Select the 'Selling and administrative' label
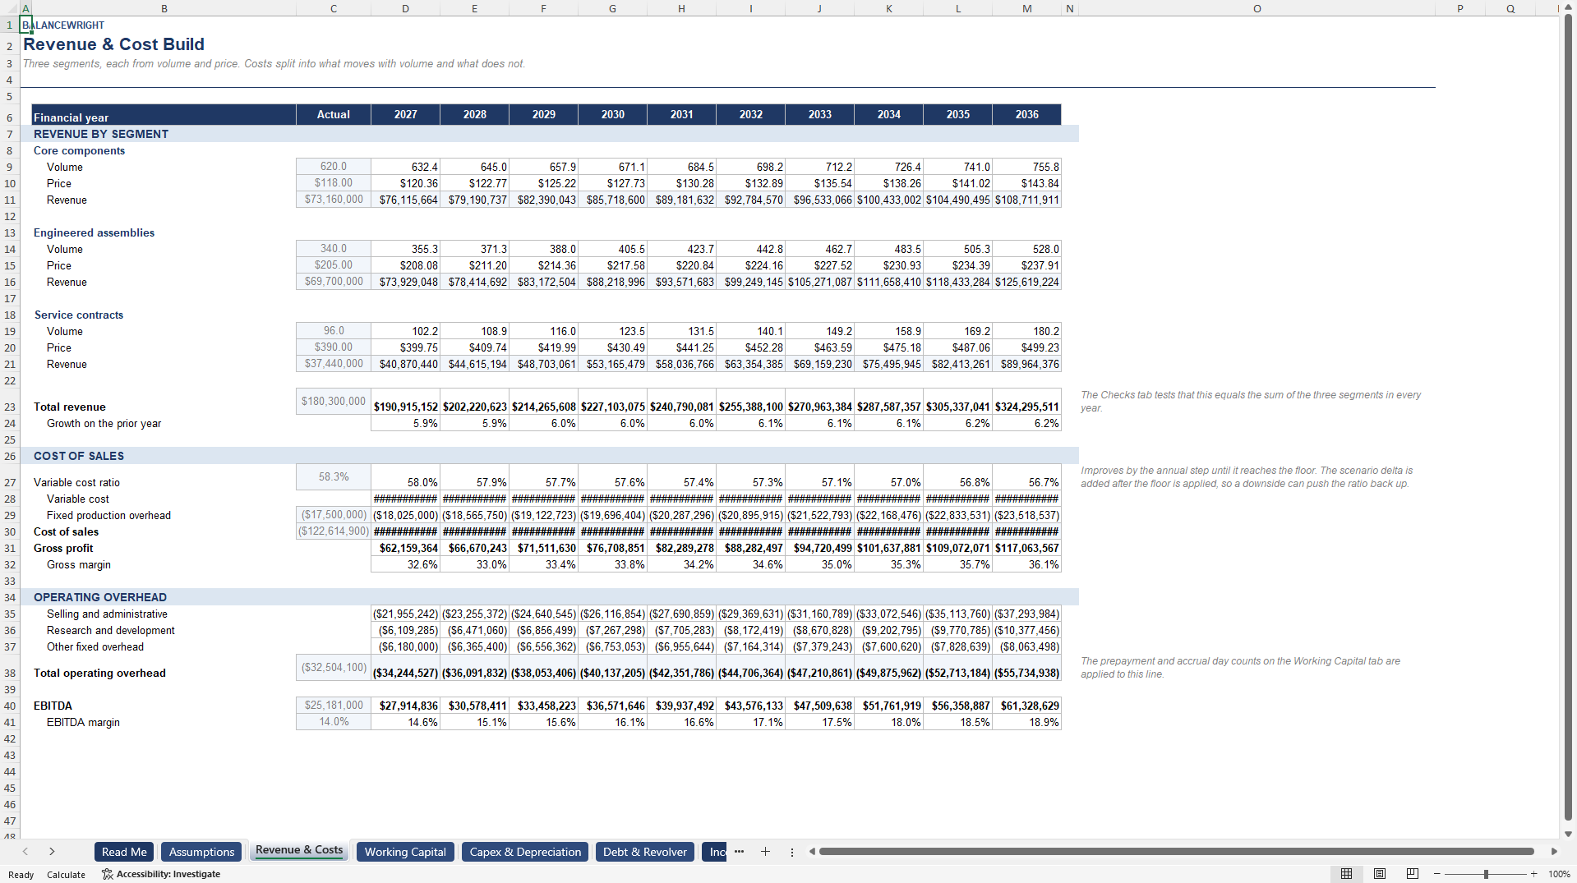This screenshot has width=1577, height=883. [107, 614]
